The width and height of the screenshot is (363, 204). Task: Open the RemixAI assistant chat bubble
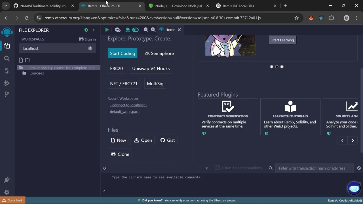pos(354,188)
